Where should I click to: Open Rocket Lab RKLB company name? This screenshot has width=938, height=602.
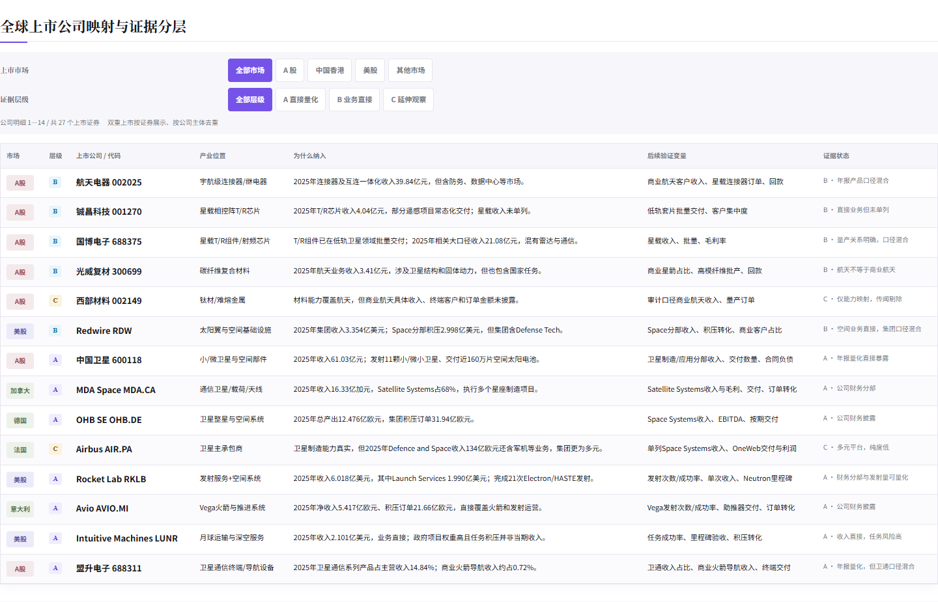click(x=111, y=479)
